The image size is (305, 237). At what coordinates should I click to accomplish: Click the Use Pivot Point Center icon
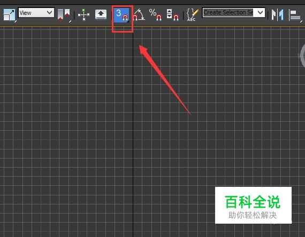[64, 15]
